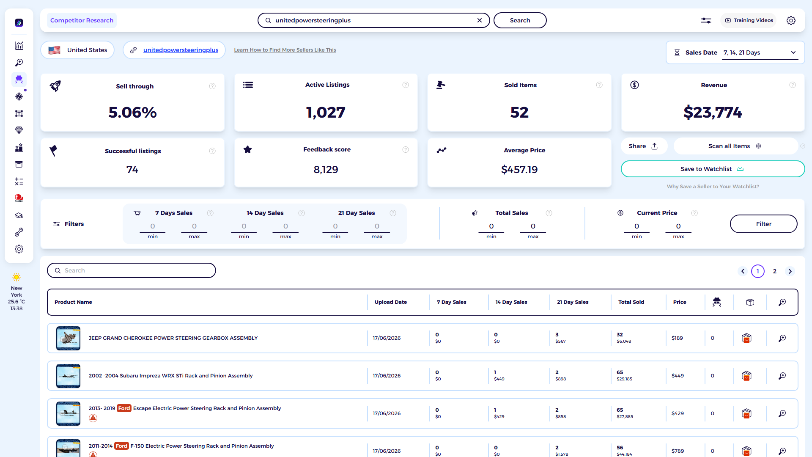Go to the next results page arrow

790,271
